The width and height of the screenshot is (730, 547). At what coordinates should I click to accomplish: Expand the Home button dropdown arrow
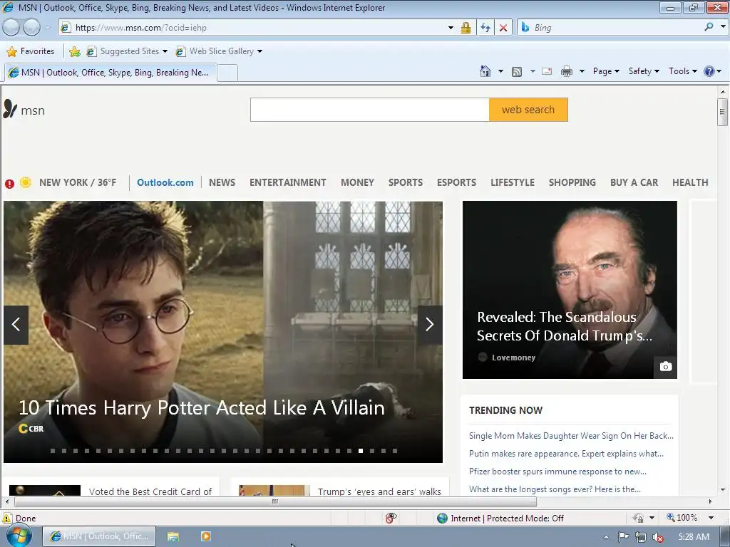click(500, 71)
